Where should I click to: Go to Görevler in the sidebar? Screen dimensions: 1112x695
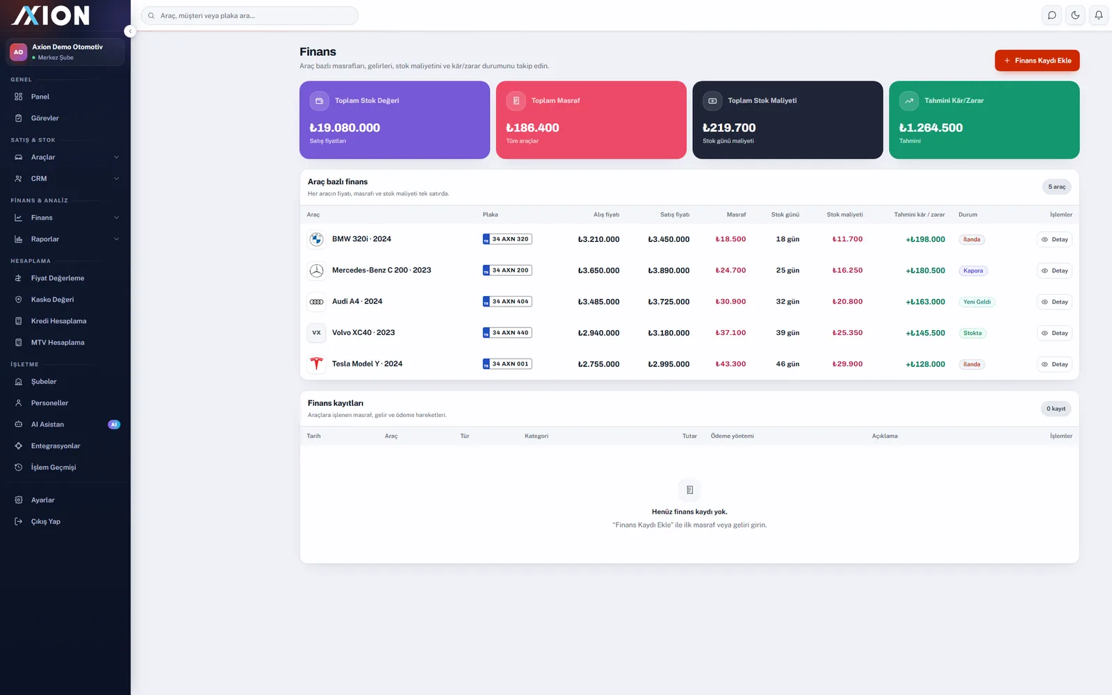coord(65,118)
